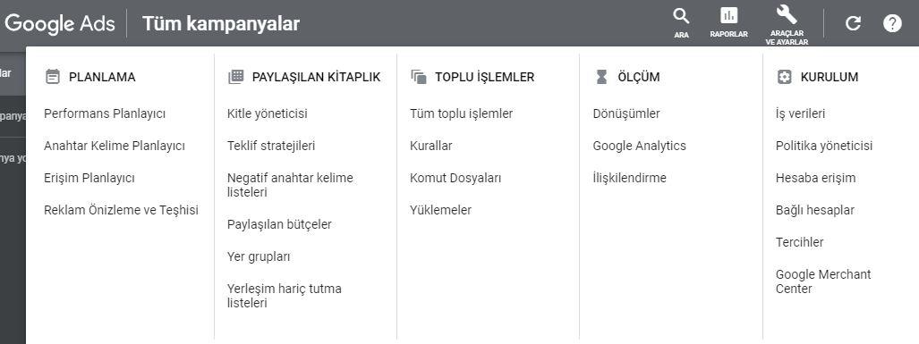The image size is (919, 344).
Task: Click the KURULUM gear icon
Action: click(x=784, y=77)
